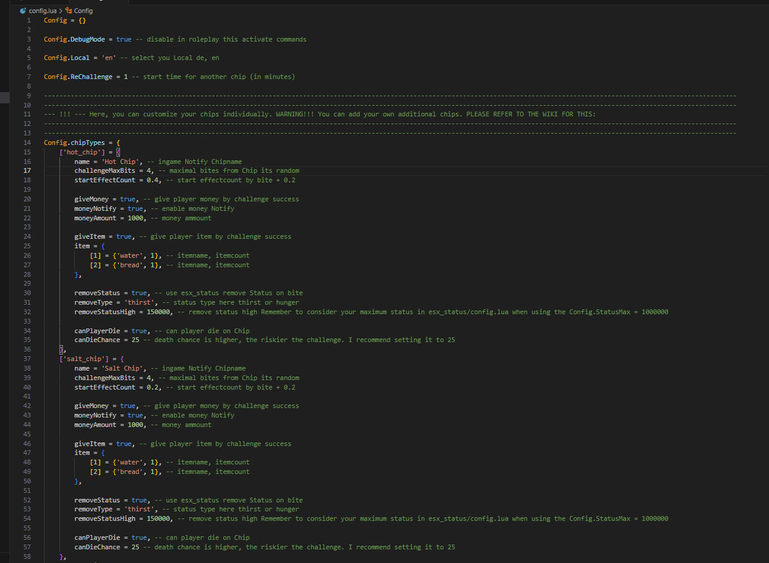Image resolution: width=769 pixels, height=563 pixels.
Task: Click the 'Salt Chip' name string
Action: (122, 368)
